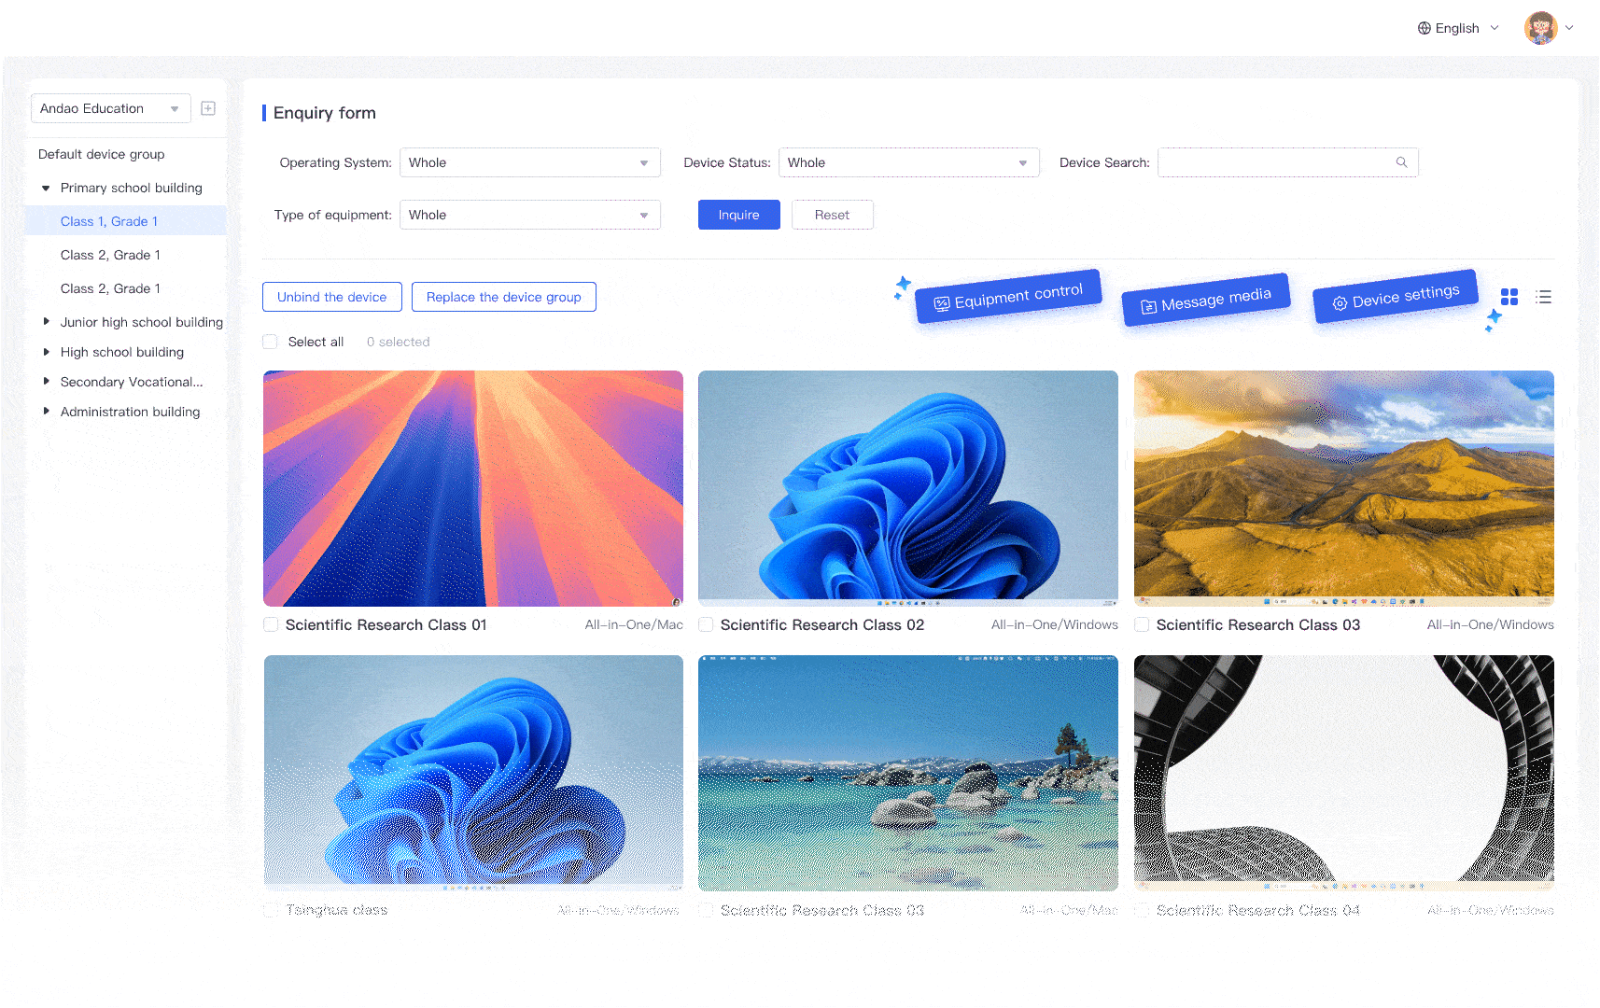Open Scientific Research Class 04 screen thumbnail
Viewport: 1600px width, 1008px height.
pos(1344,773)
